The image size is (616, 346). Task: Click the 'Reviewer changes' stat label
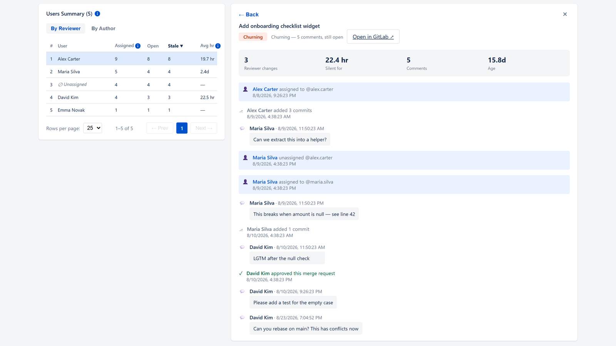[x=261, y=68]
